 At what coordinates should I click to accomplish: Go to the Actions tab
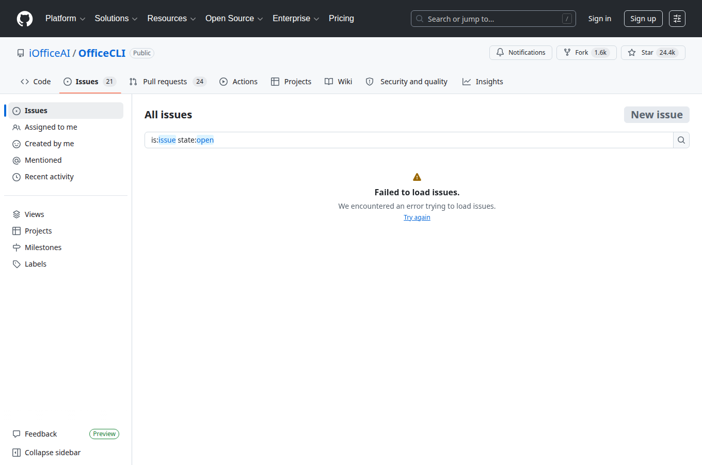click(238, 82)
